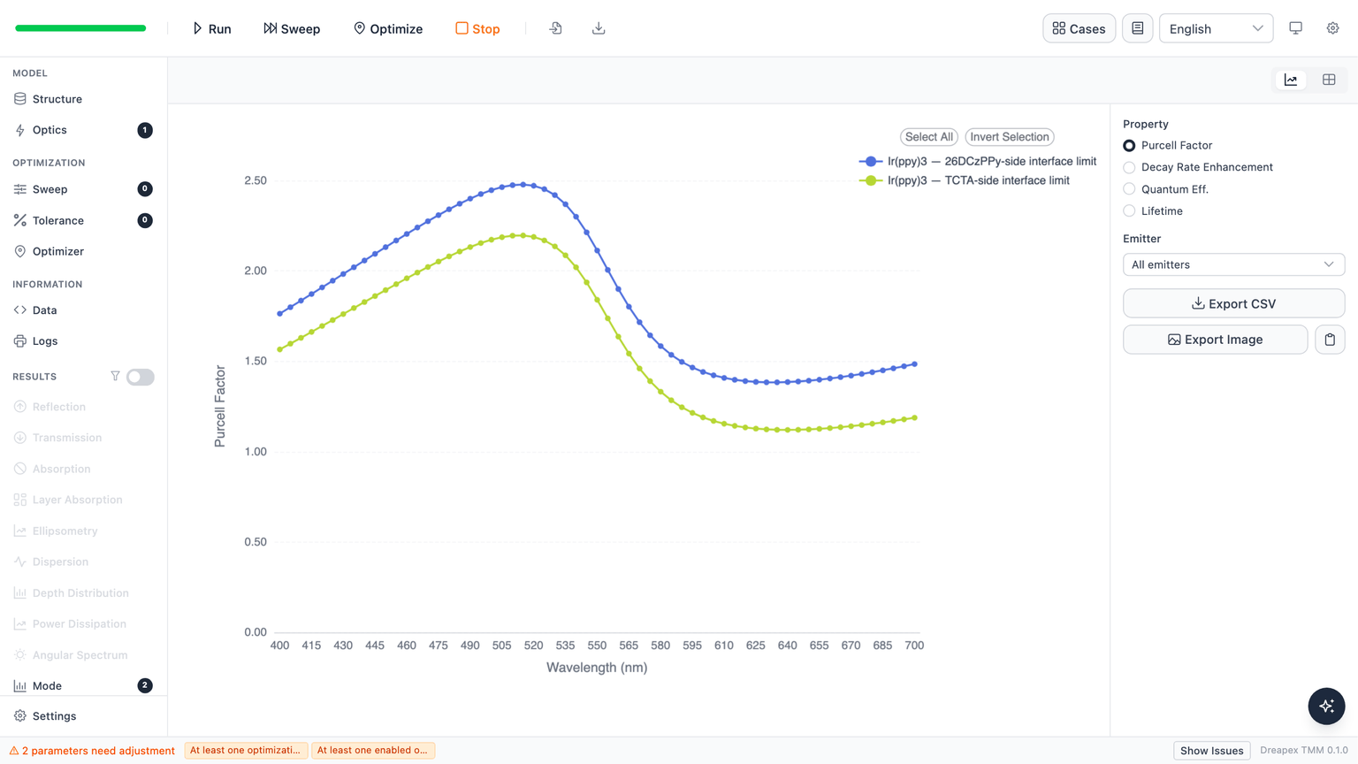
Task: Click the Export CSV button
Action: coord(1233,303)
